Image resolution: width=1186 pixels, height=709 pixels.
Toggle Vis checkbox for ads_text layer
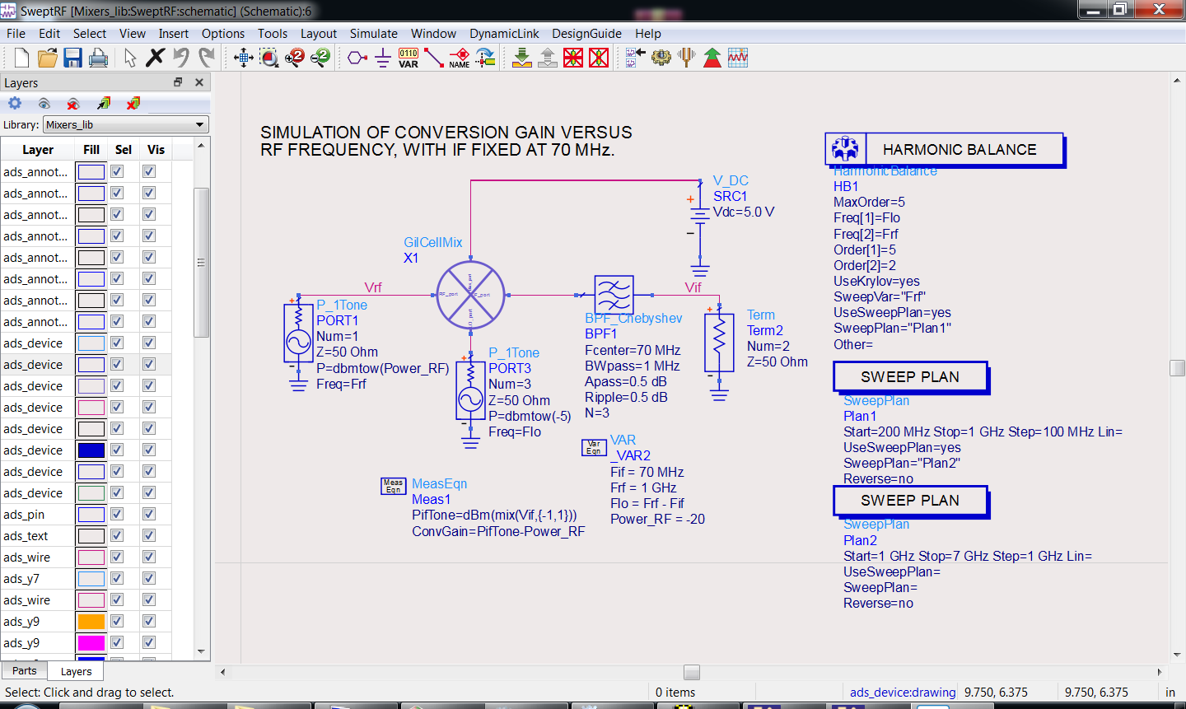pos(149,535)
